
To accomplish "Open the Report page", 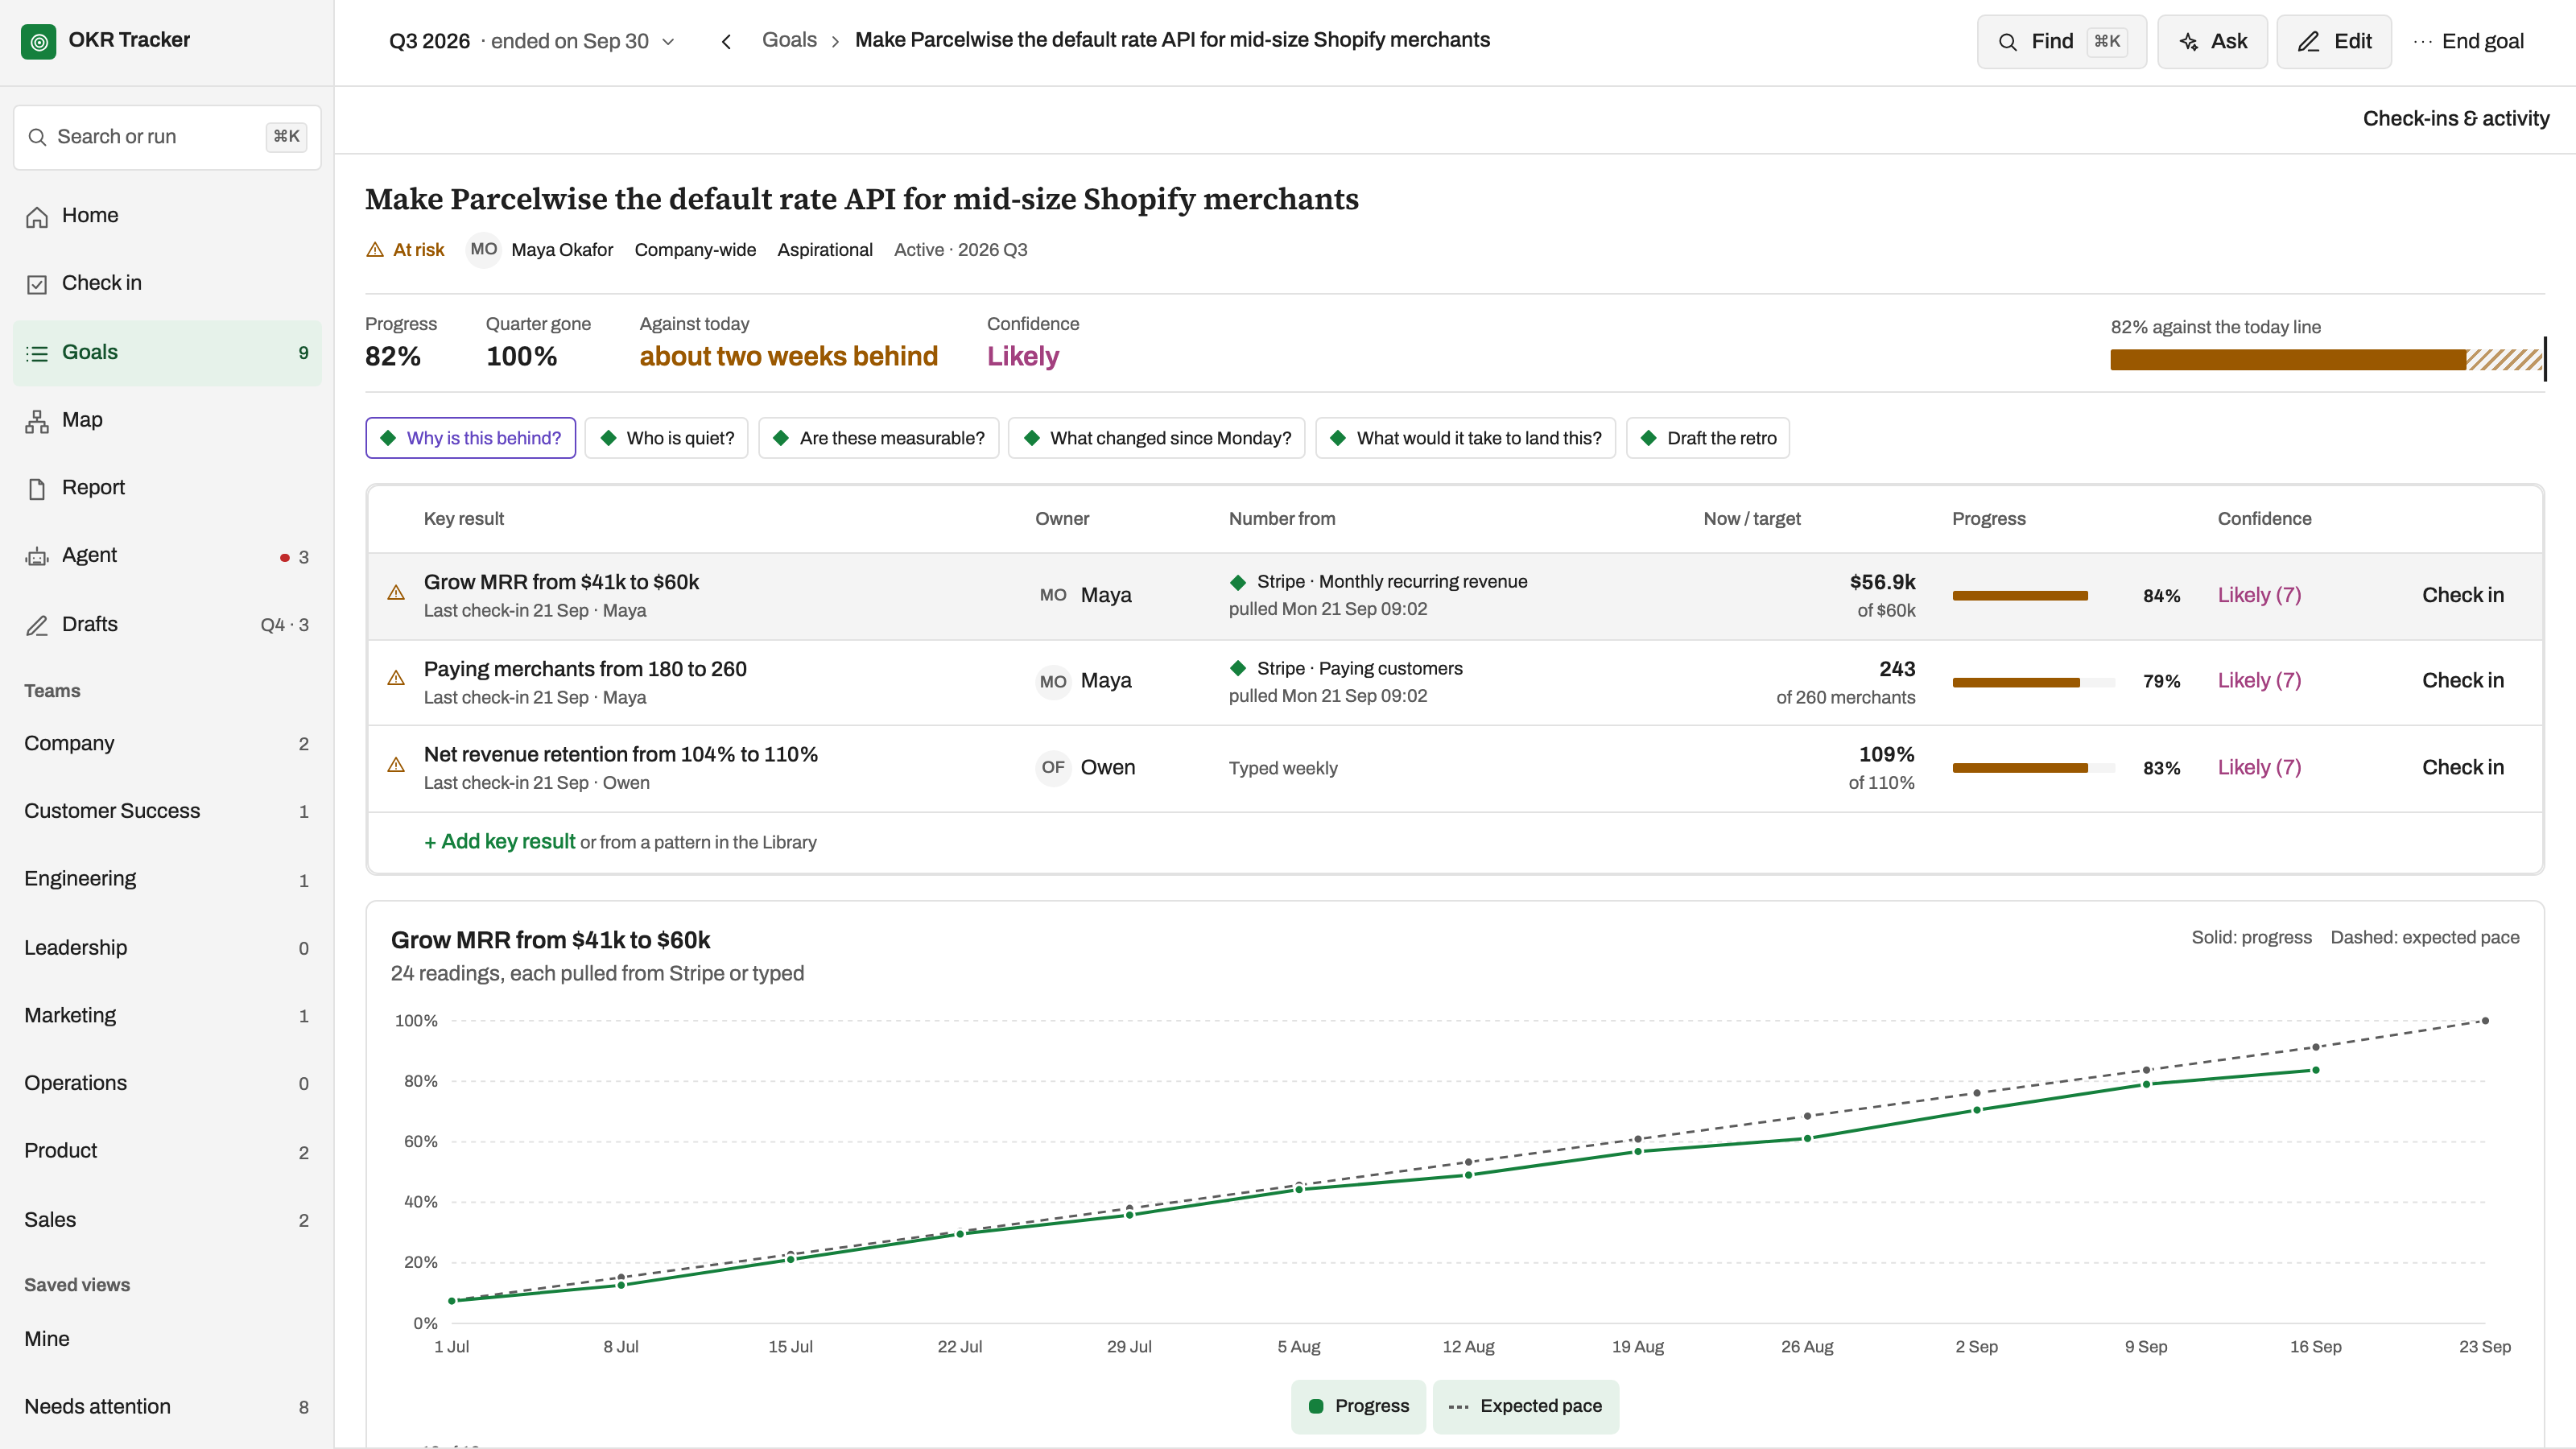I will (167, 488).
